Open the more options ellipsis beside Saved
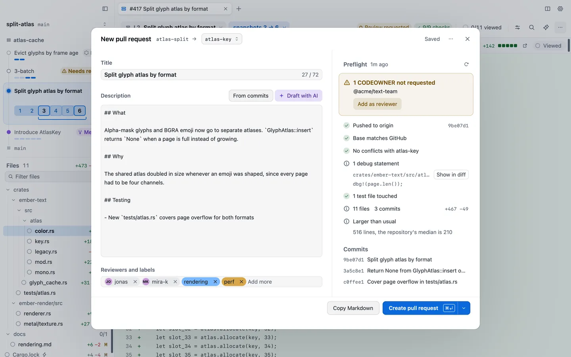This screenshot has width=571, height=357. (x=451, y=39)
